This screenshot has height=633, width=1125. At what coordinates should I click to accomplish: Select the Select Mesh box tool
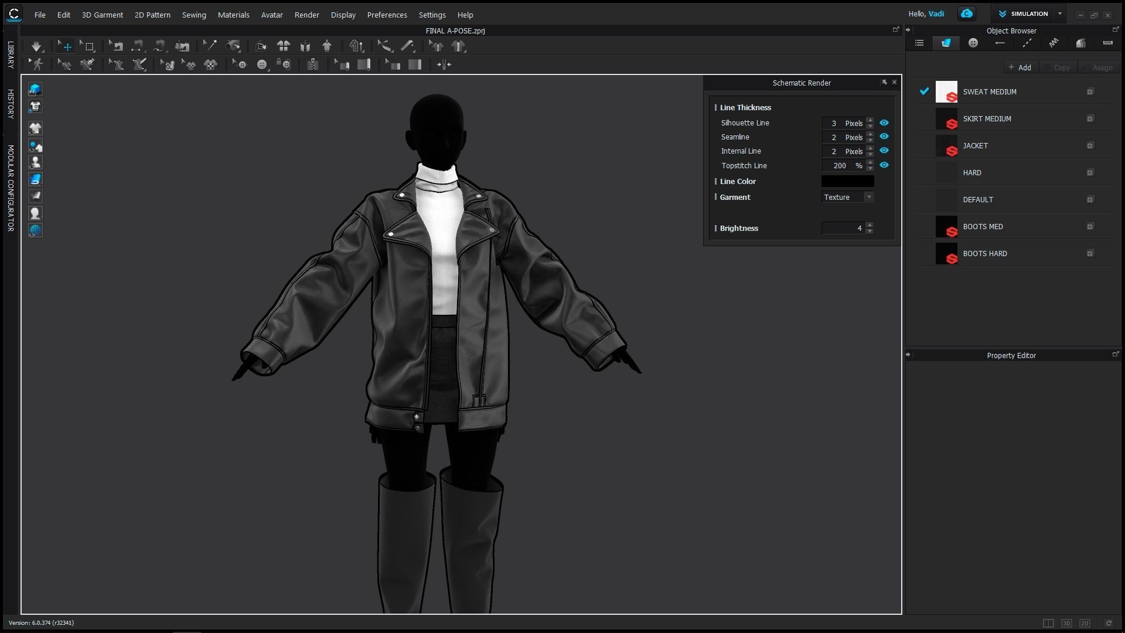pyautogui.click(x=88, y=46)
